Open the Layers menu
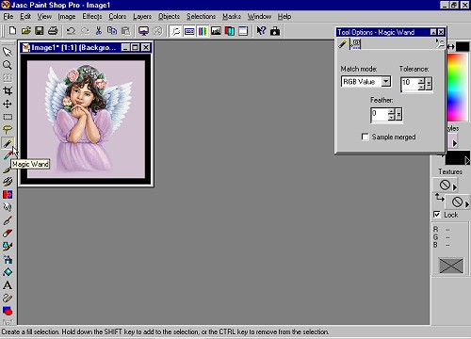This screenshot has height=339, width=471. tap(142, 16)
